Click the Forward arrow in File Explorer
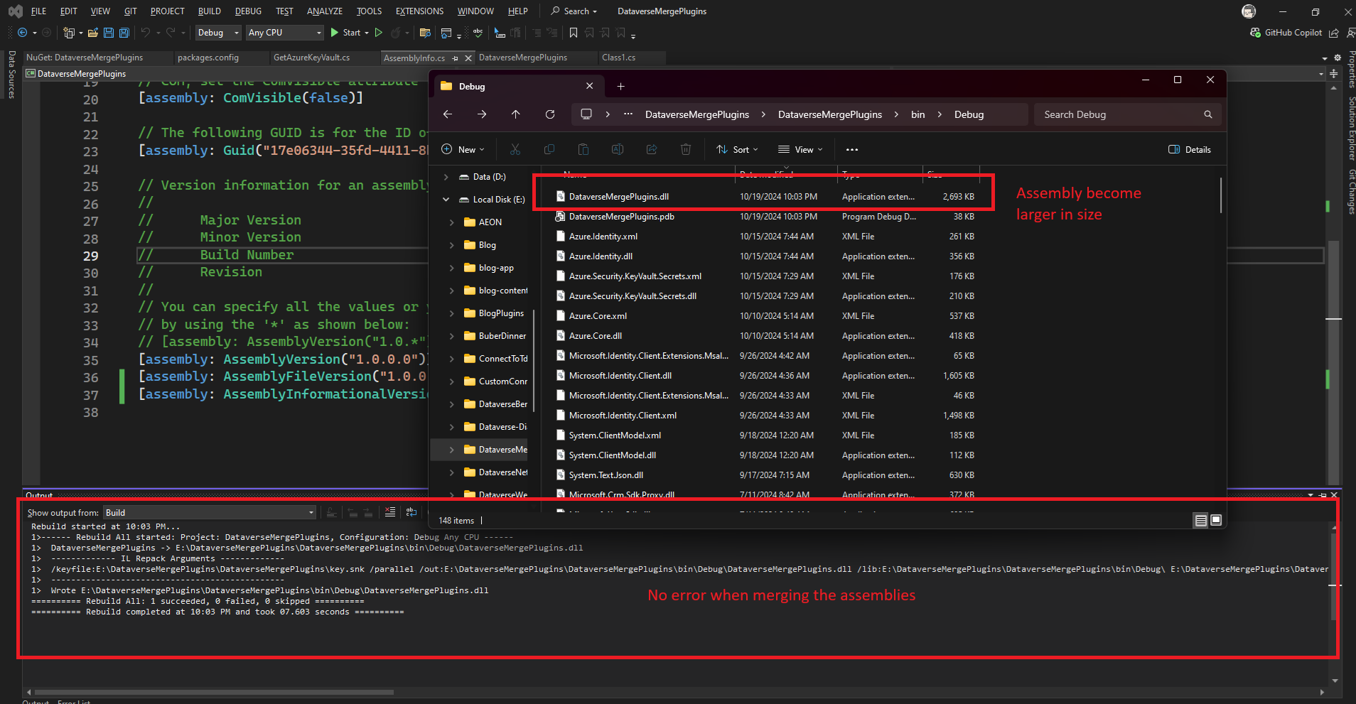 pos(482,114)
